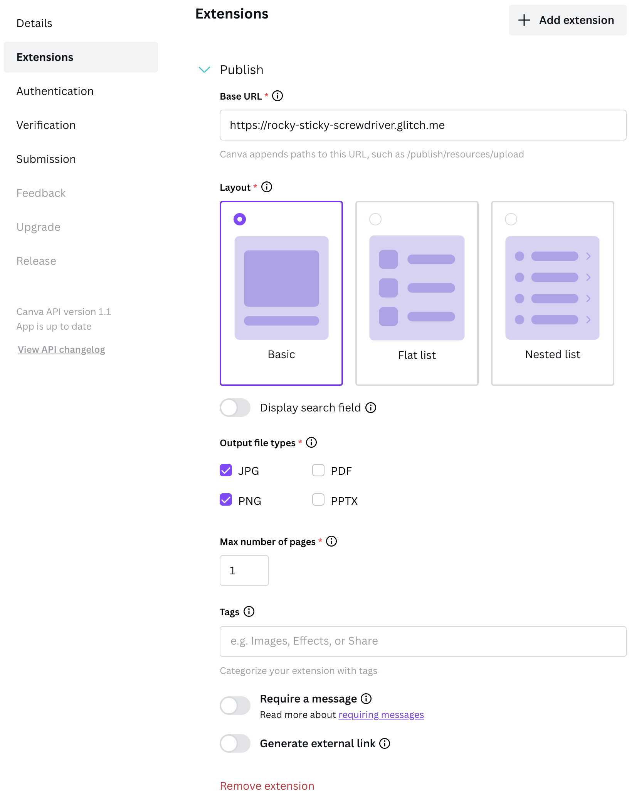Enable the Display search field toggle
The image size is (639, 799).
(x=235, y=408)
